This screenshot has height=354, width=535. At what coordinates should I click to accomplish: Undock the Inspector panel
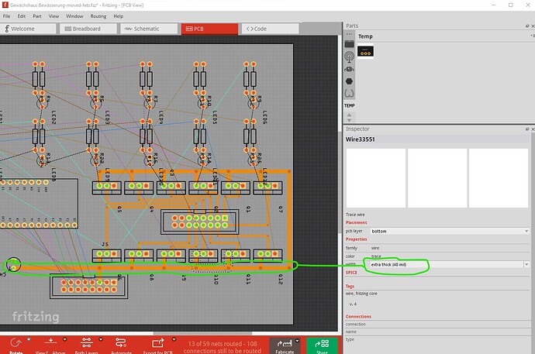point(527,129)
